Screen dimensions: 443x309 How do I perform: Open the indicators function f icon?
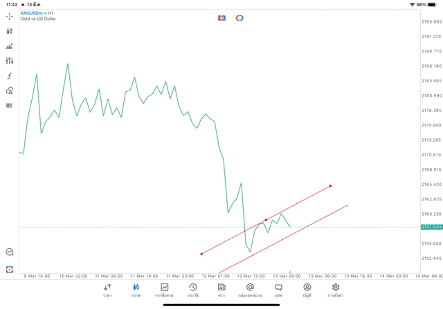pyautogui.click(x=9, y=75)
